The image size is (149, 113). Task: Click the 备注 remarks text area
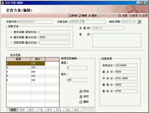117,40
